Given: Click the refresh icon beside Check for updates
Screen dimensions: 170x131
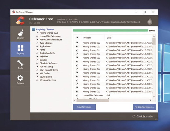Looking at the screenshot, I should click(134, 116).
